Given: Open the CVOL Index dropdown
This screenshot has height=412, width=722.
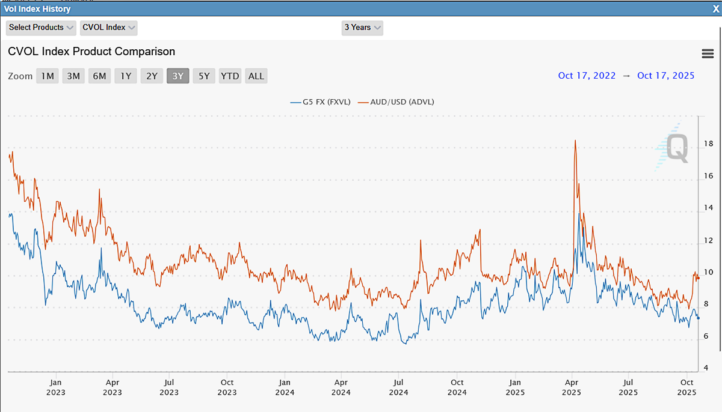Looking at the screenshot, I should click(108, 28).
